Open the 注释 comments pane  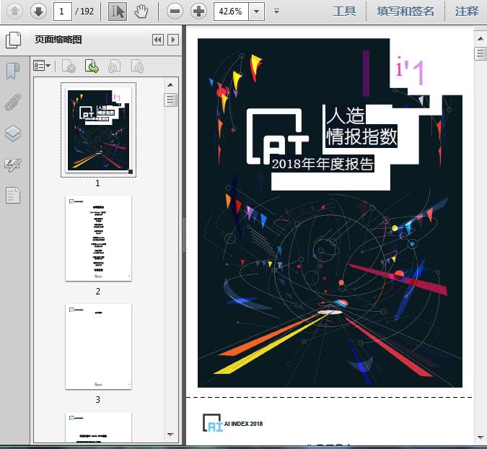click(x=467, y=11)
